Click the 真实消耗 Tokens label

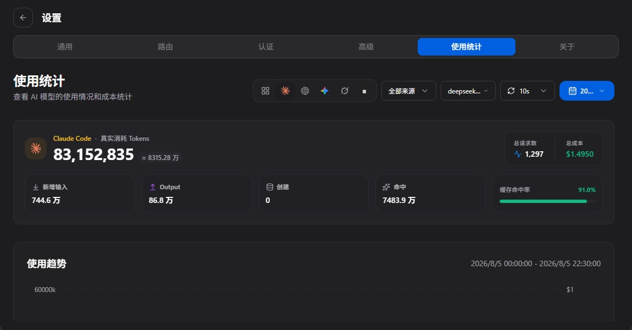[125, 139]
